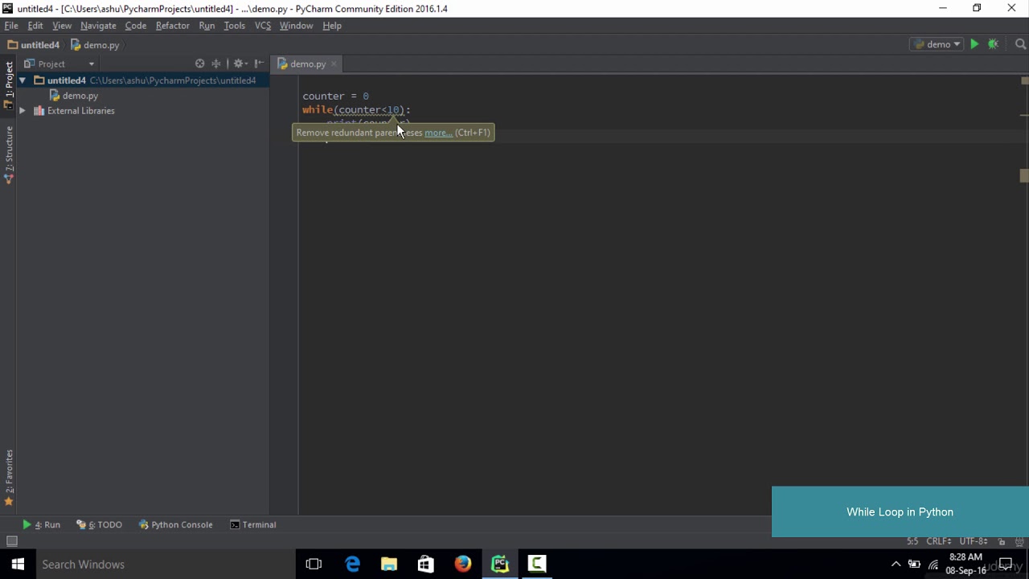Open the Window menu
Image resolution: width=1029 pixels, height=579 pixels.
(296, 26)
